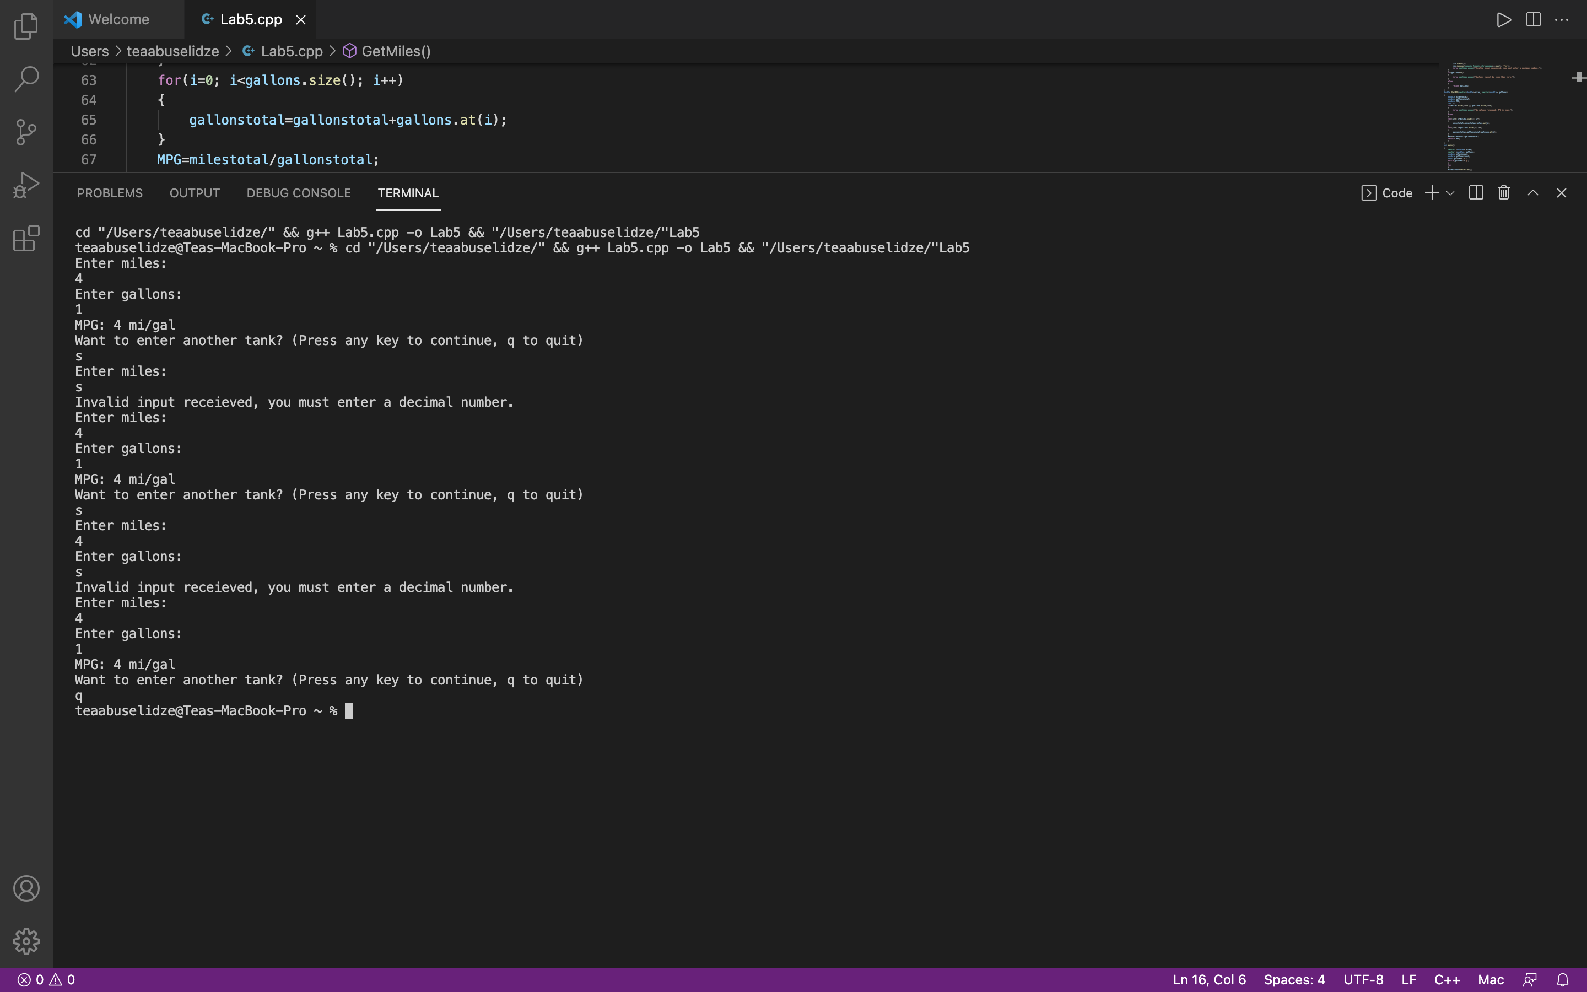Open the terminal profile dropdown
The width and height of the screenshot is (1587, 992).
1450,192
